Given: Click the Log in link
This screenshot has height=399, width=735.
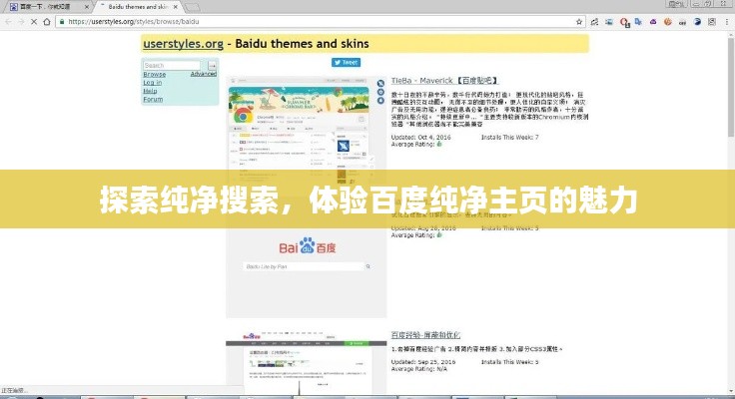Looking at the screenshot, I should point(153,83).
